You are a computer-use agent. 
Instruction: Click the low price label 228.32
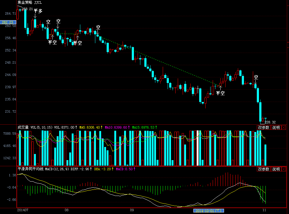click(270, 122)
